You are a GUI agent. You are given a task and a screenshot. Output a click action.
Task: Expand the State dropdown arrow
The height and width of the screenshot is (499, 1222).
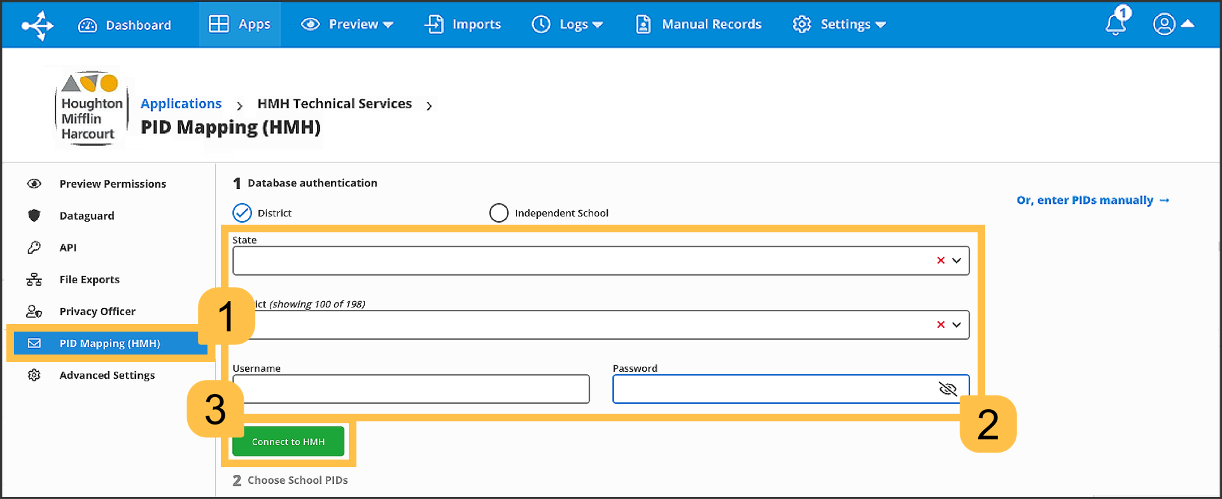[957, 260]
